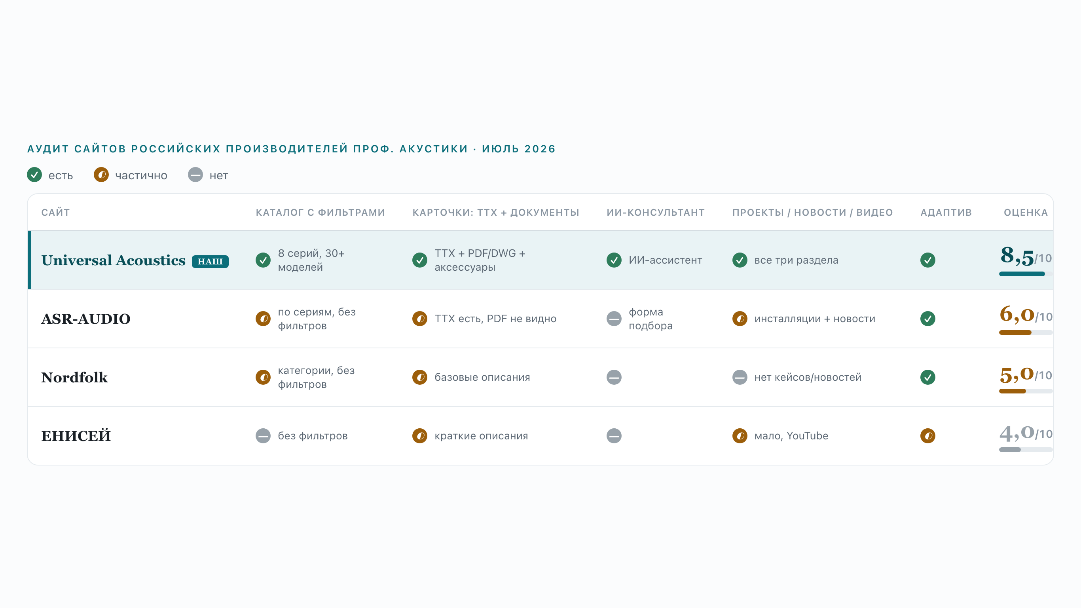Click the orange 'частично' legend icon

[x=101, y=175]
